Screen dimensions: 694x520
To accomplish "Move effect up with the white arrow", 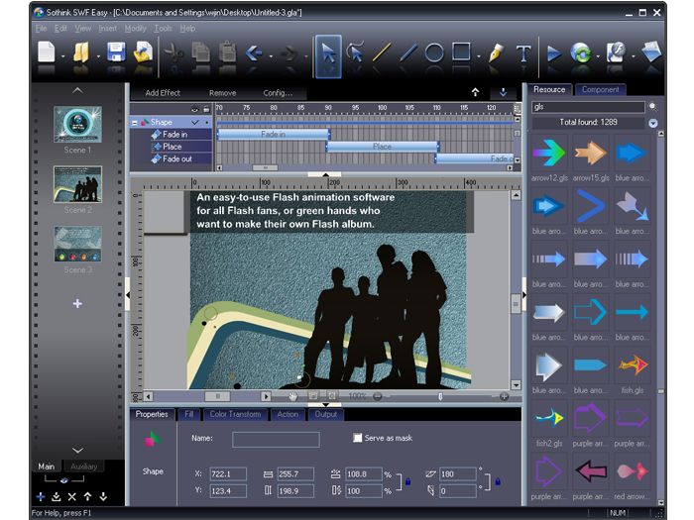I will pos(475,92).
